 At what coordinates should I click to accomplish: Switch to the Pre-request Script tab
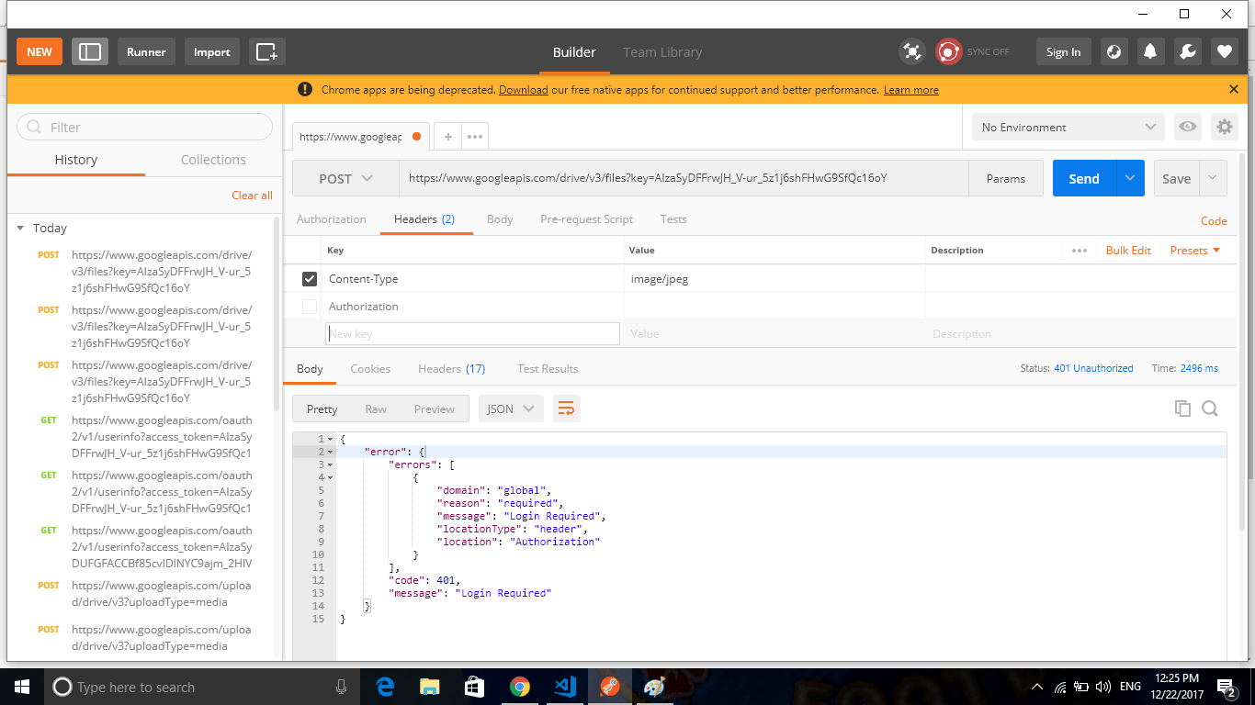(x=587, y=219)
